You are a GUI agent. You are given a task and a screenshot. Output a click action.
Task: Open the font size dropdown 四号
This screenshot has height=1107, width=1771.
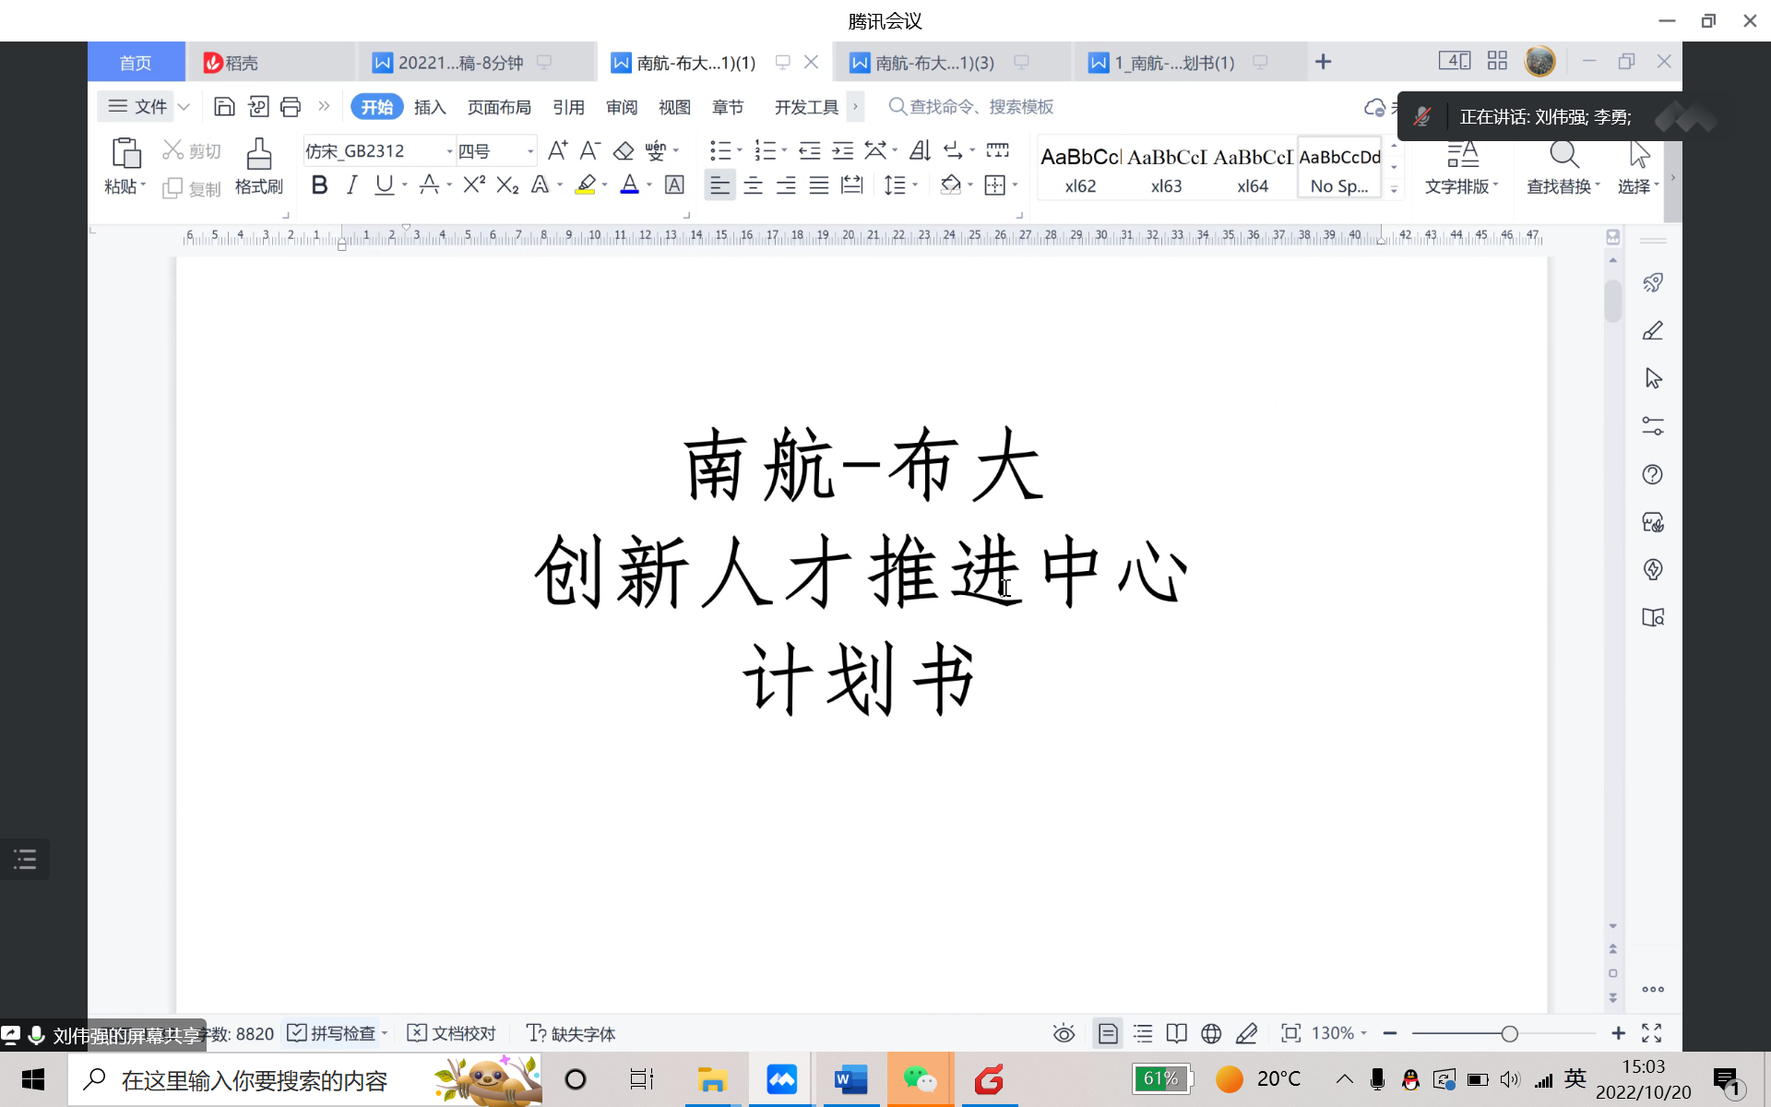(530, 151)
